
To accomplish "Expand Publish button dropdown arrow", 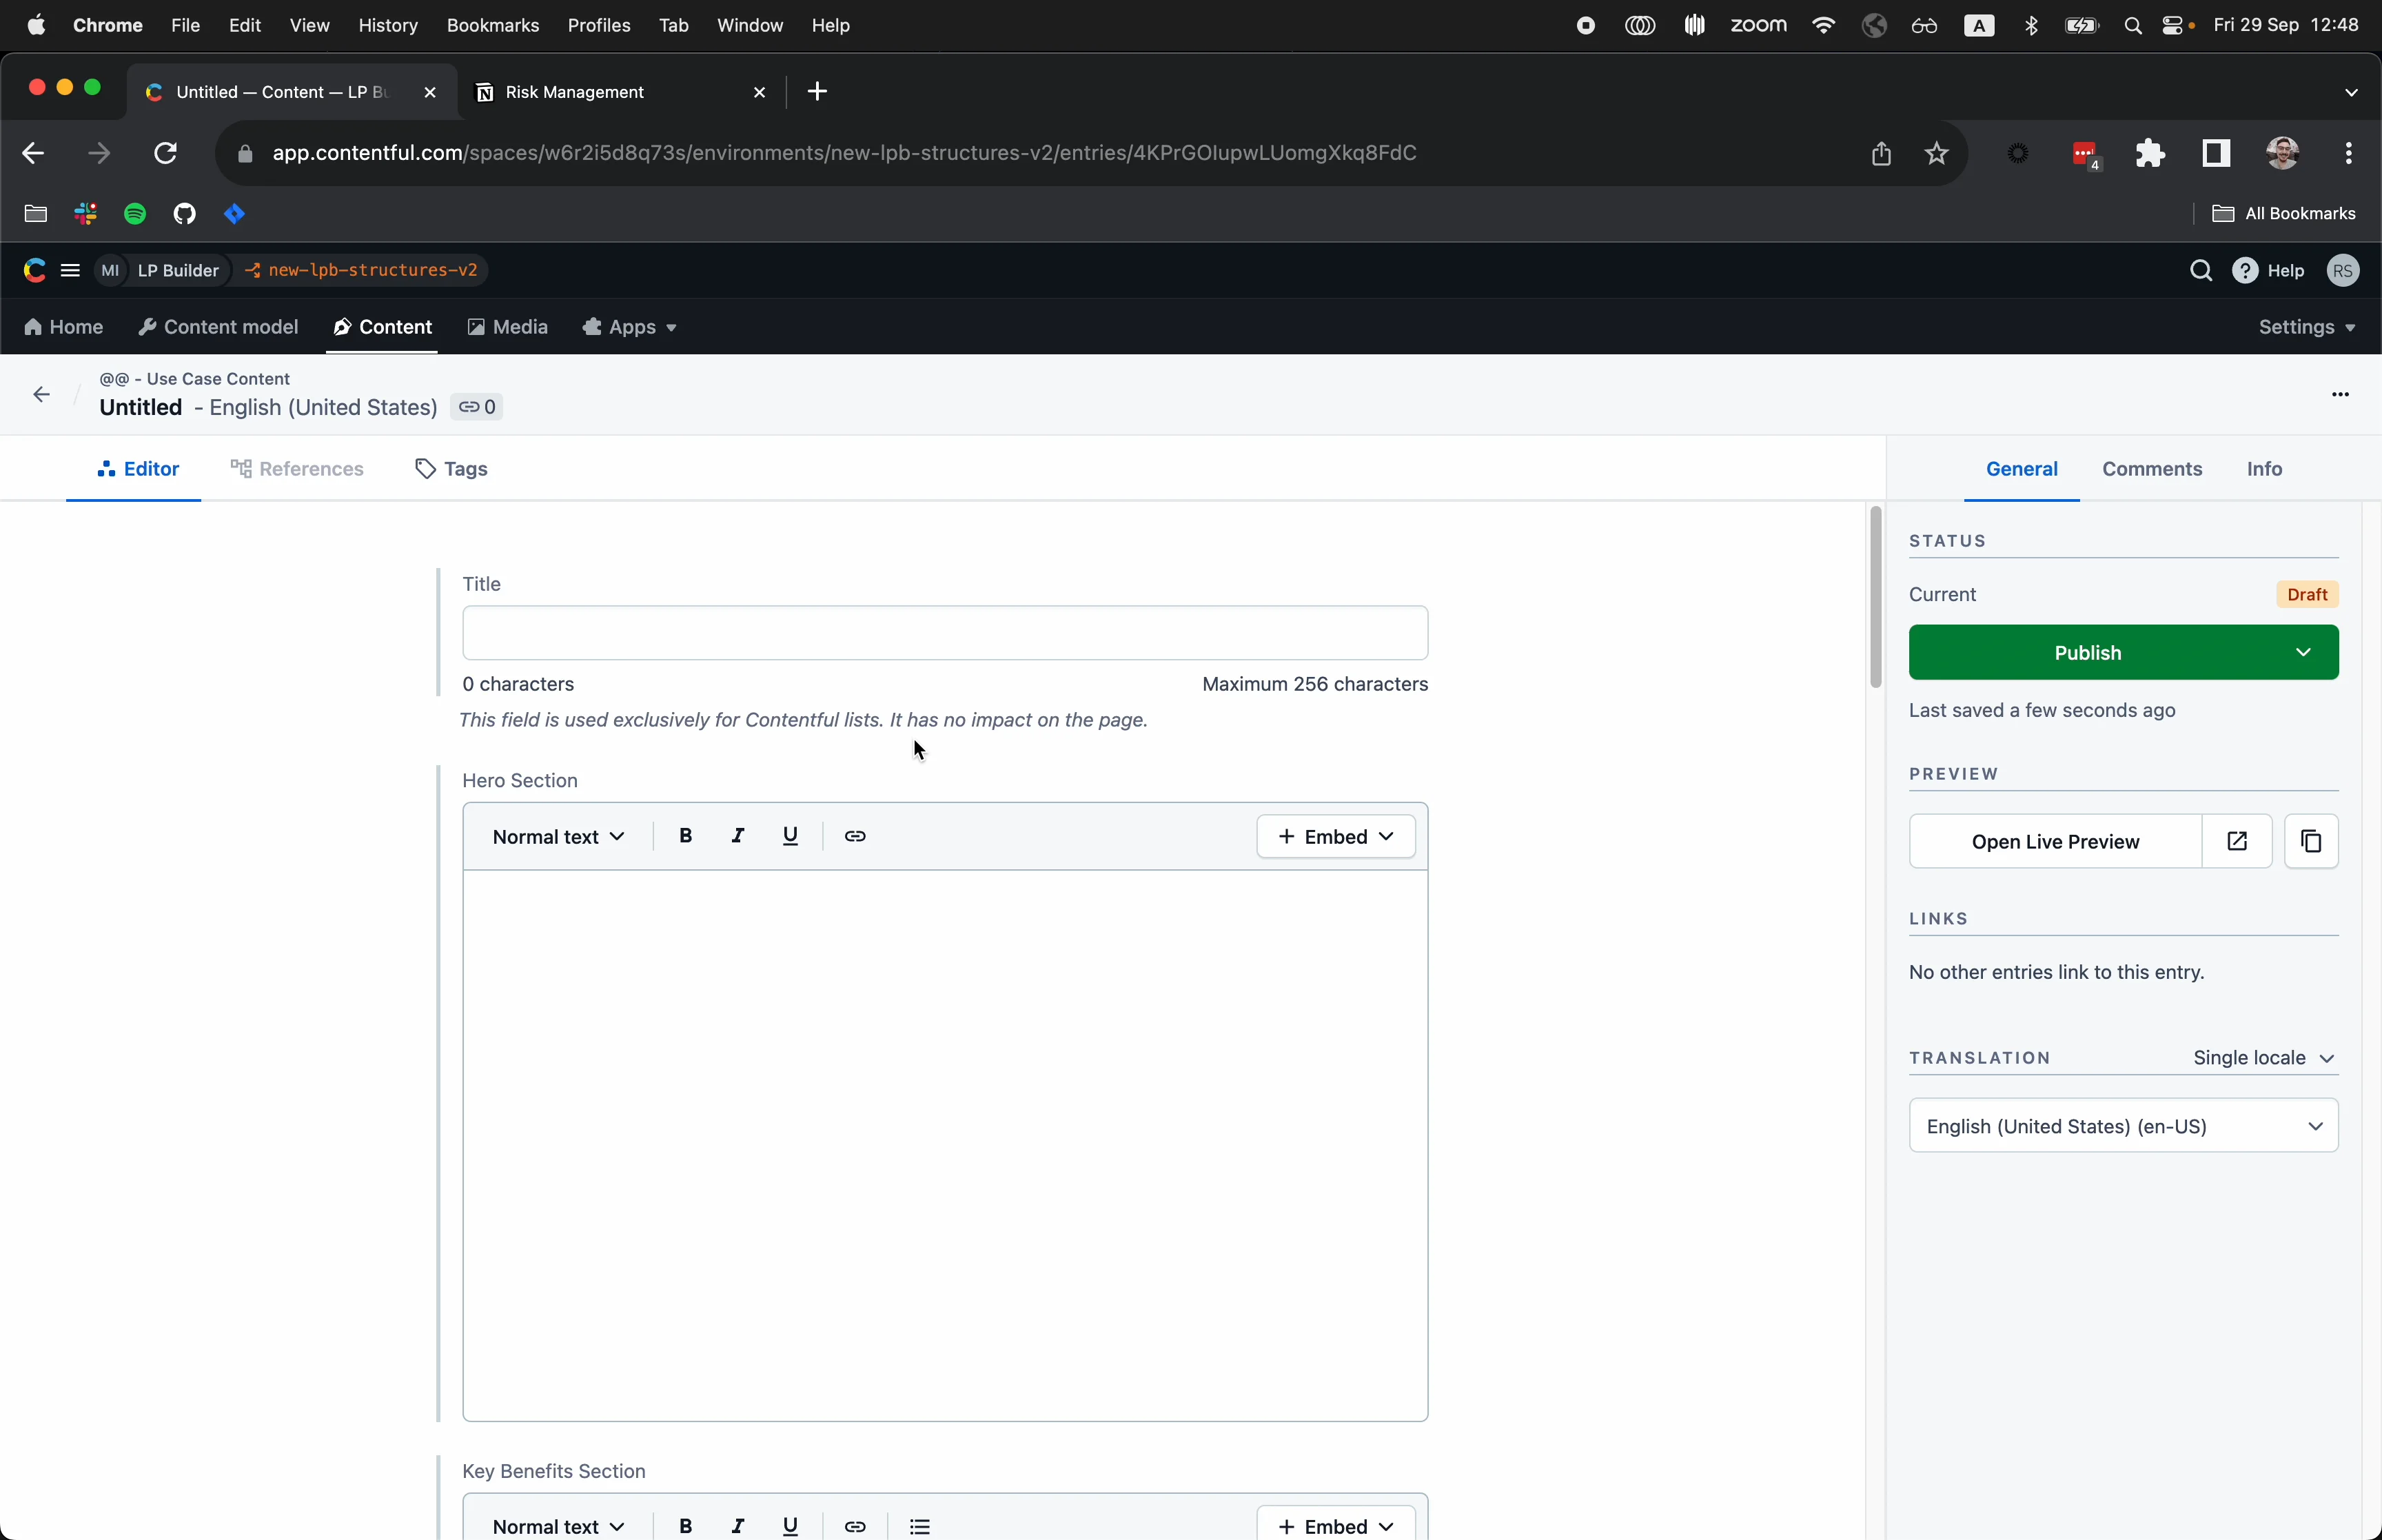I will (x=2303, y=653).
